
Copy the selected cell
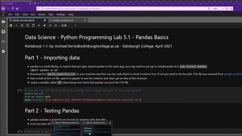pos(28,25)
